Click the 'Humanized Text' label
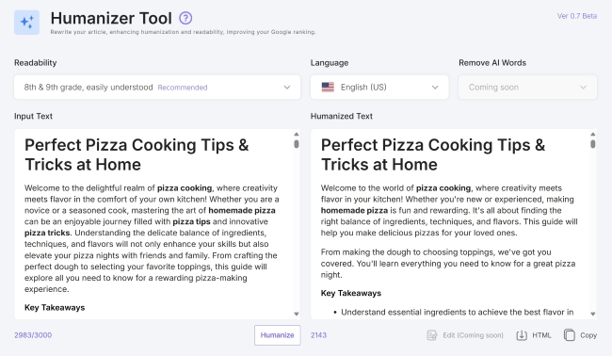This screenshot has width=612, height=356. tap(342, 117)
